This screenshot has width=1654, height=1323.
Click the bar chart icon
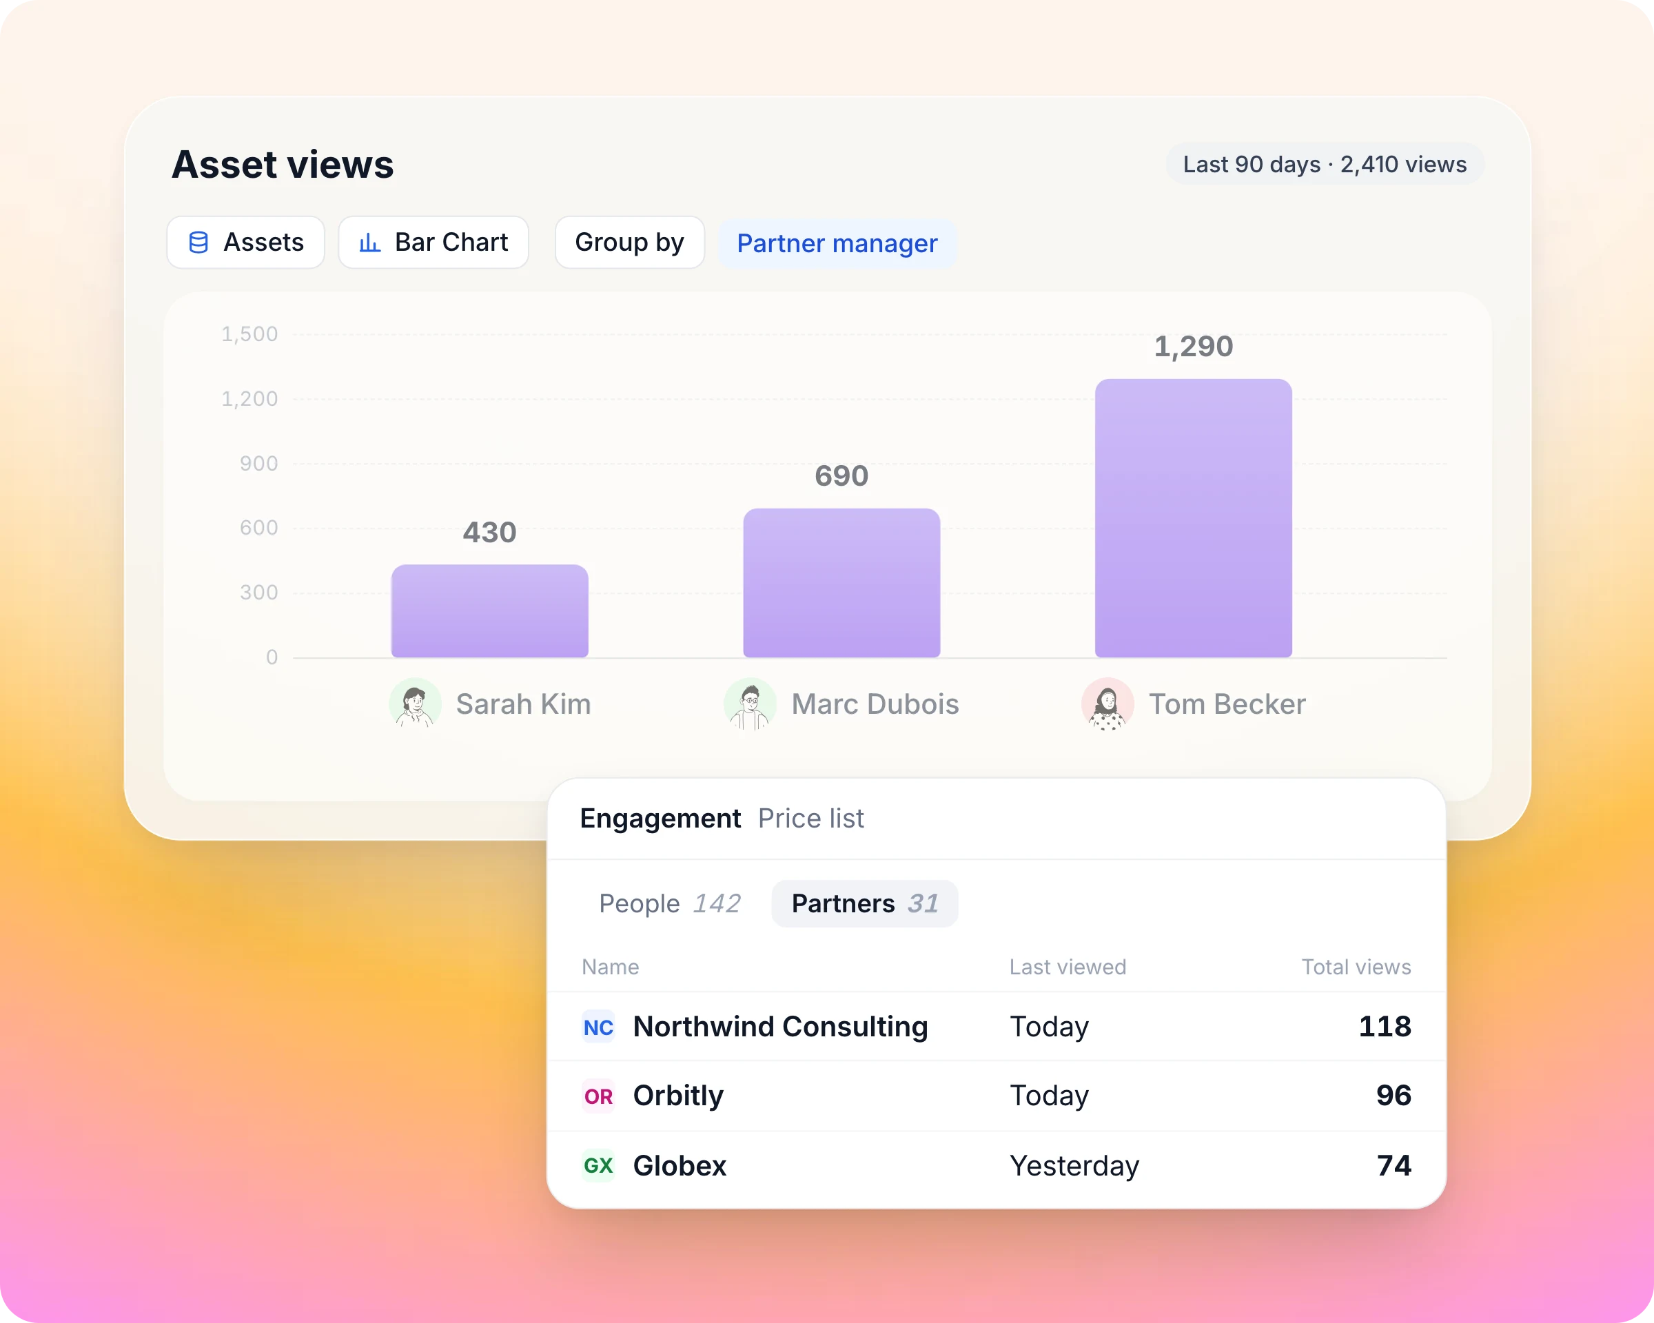point(370,243)
